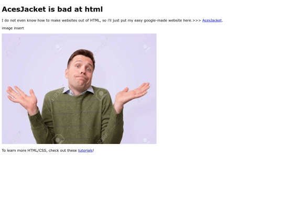Click the word "html" in the heading
The image size is (283, 212).
tap(94, 9)
